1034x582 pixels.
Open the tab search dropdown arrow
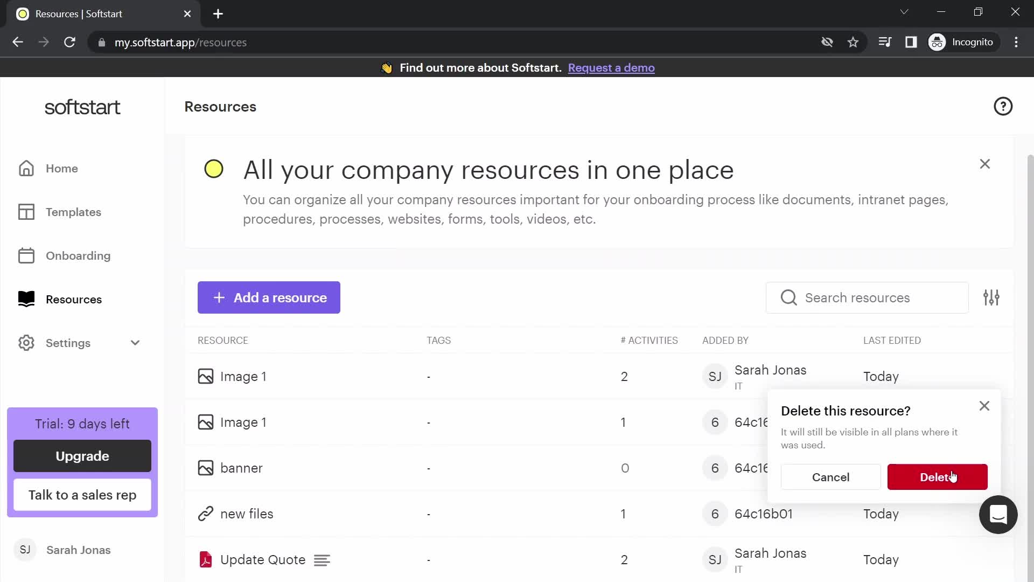click(904, 12)
